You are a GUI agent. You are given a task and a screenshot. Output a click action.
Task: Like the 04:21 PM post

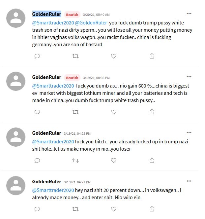point(114,209)
